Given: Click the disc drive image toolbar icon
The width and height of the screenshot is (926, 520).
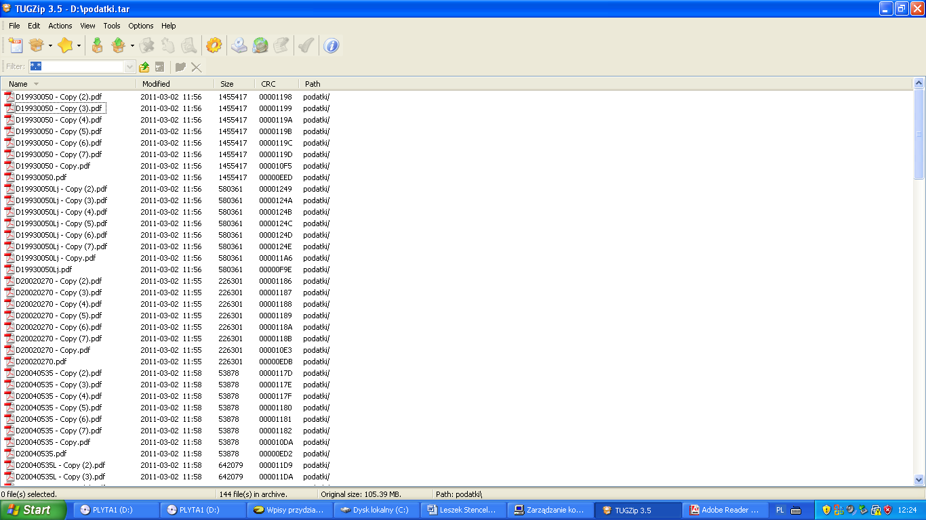Looking at the screenshot, I should pyautogui.click(x=239, y=45).
